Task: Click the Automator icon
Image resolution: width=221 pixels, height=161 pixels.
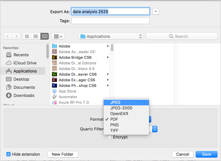Action: point(54,97)
